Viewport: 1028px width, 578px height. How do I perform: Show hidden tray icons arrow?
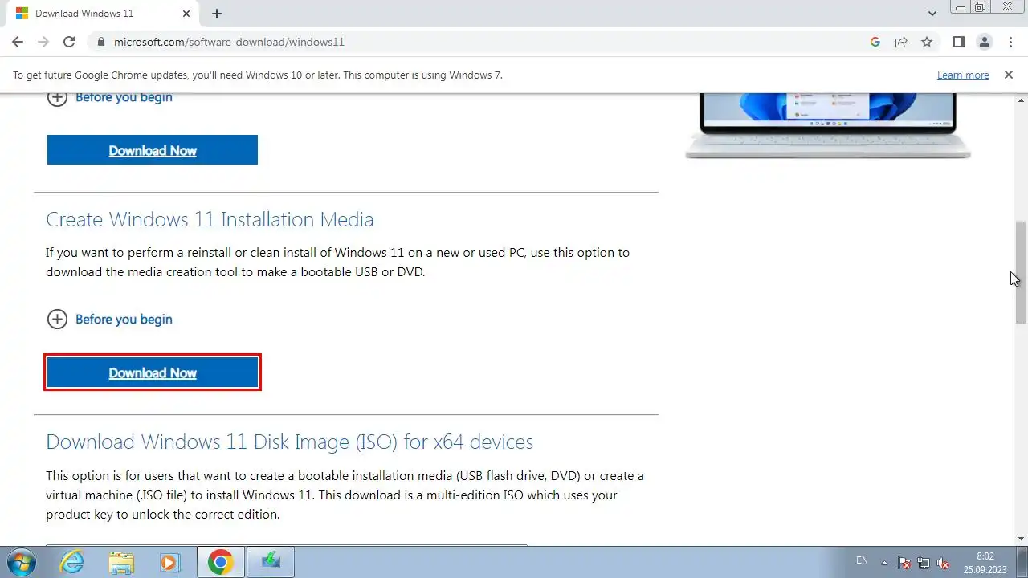(x=885, y=562)
